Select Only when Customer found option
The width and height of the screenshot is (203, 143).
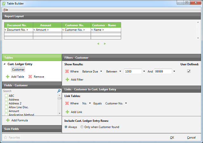pos(82,127)
